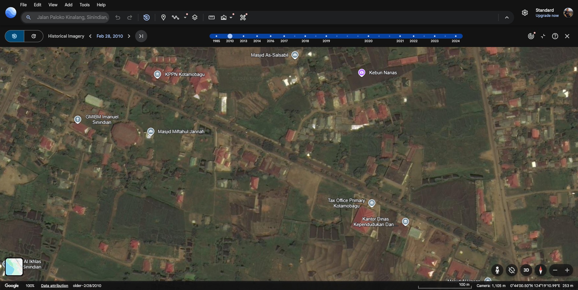
Task: Reset the compass to north
Action: (541, 270)
